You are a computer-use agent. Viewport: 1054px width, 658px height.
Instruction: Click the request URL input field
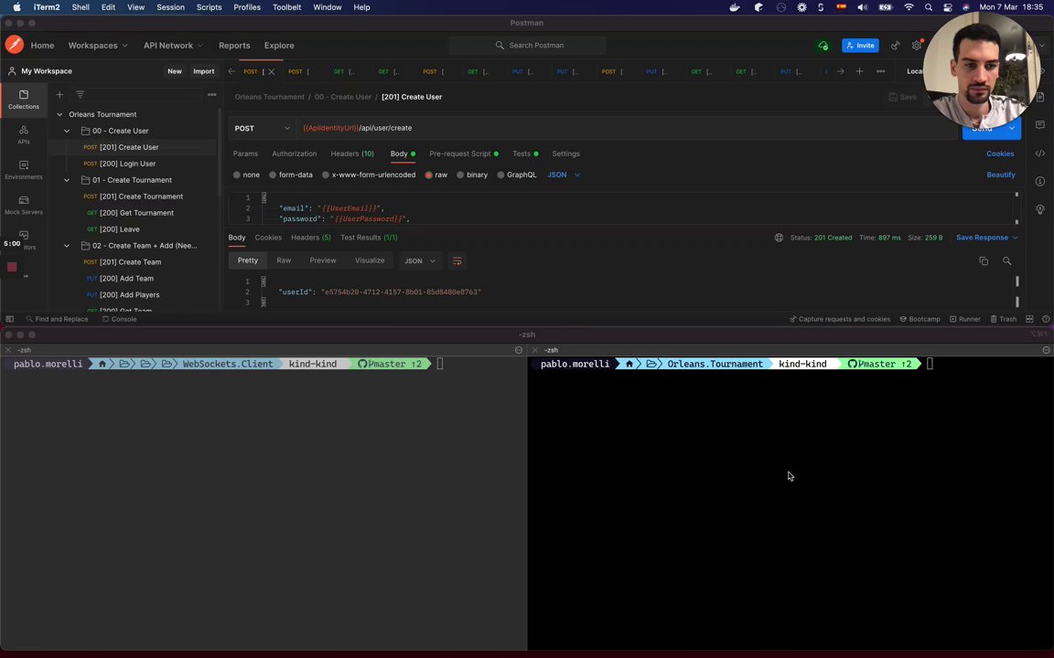625,128
